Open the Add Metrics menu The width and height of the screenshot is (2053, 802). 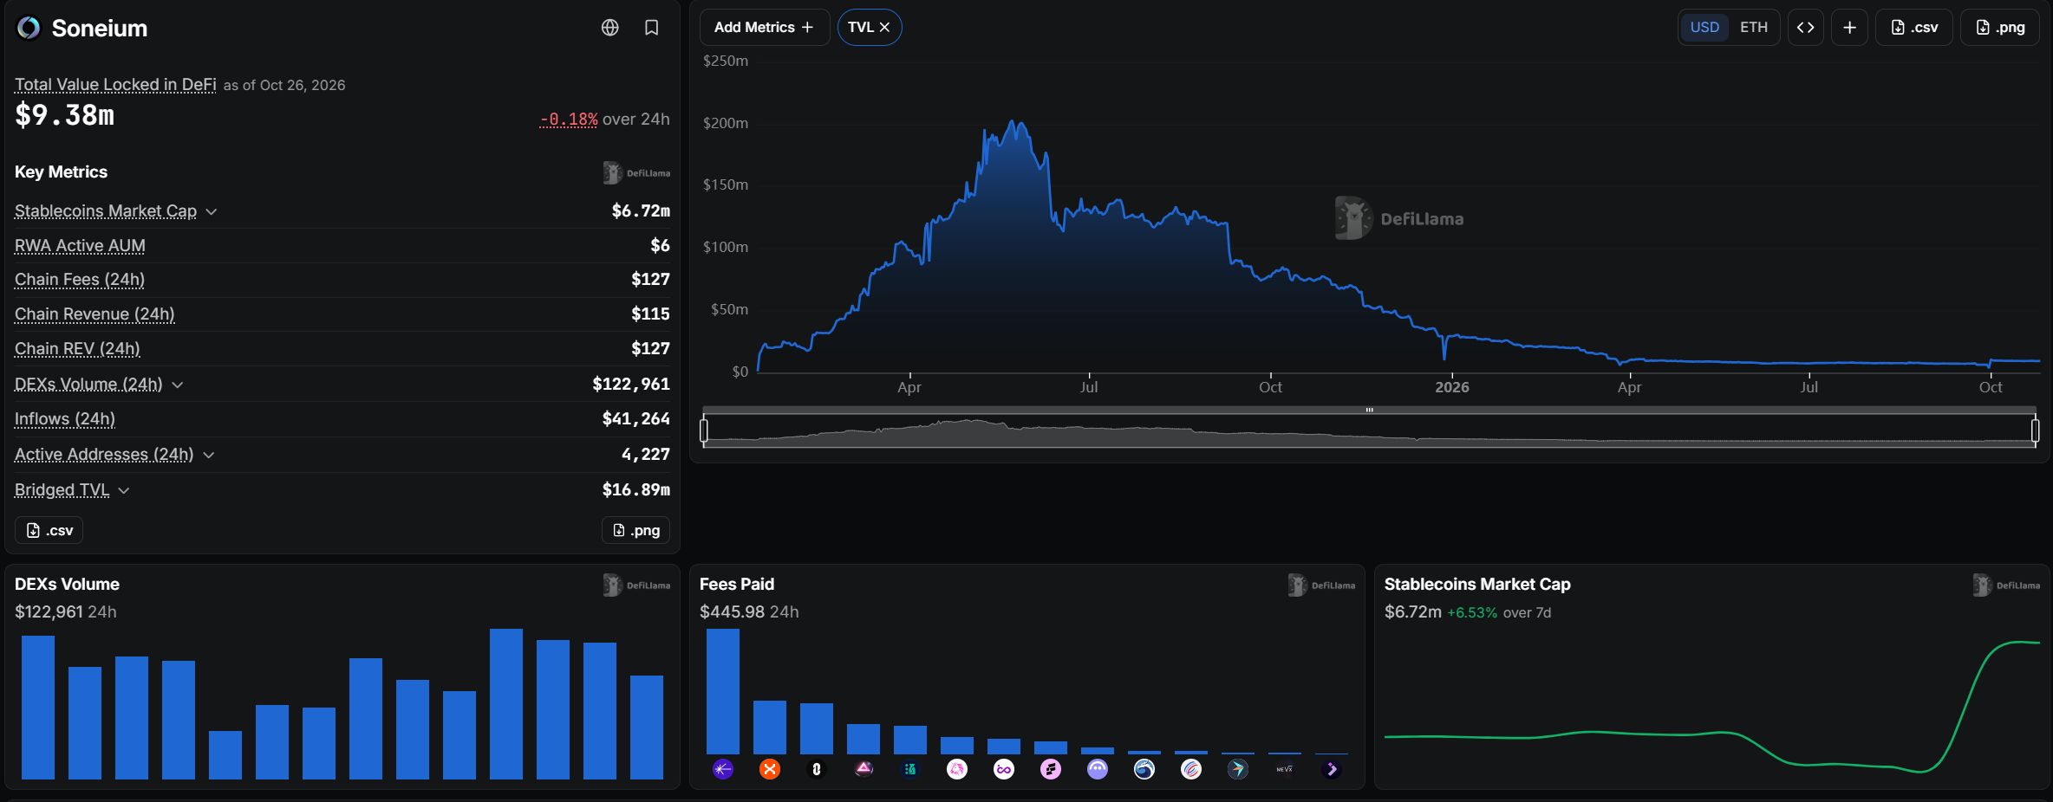point(764,27)
